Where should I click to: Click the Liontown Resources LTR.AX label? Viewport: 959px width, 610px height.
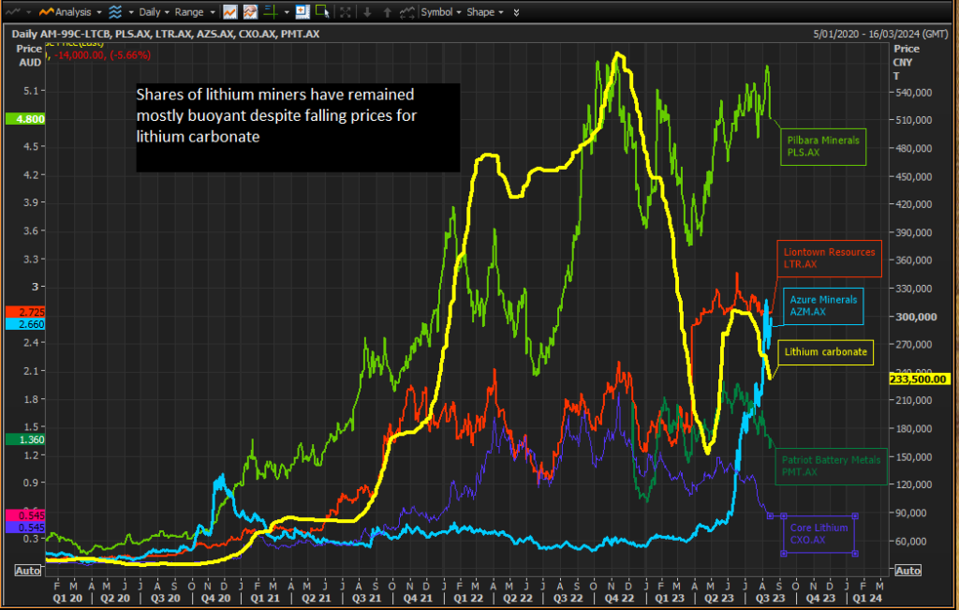point(830,258)
